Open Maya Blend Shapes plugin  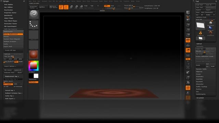(x=11, y=21)
